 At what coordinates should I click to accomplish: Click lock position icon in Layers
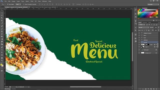(147, 30)
